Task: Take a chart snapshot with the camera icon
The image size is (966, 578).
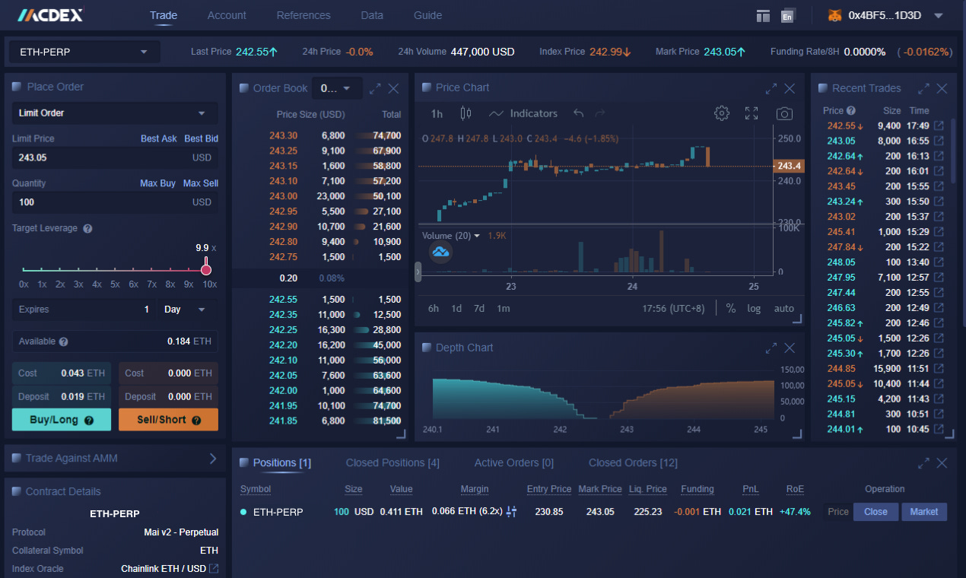Action: [784, 113]
